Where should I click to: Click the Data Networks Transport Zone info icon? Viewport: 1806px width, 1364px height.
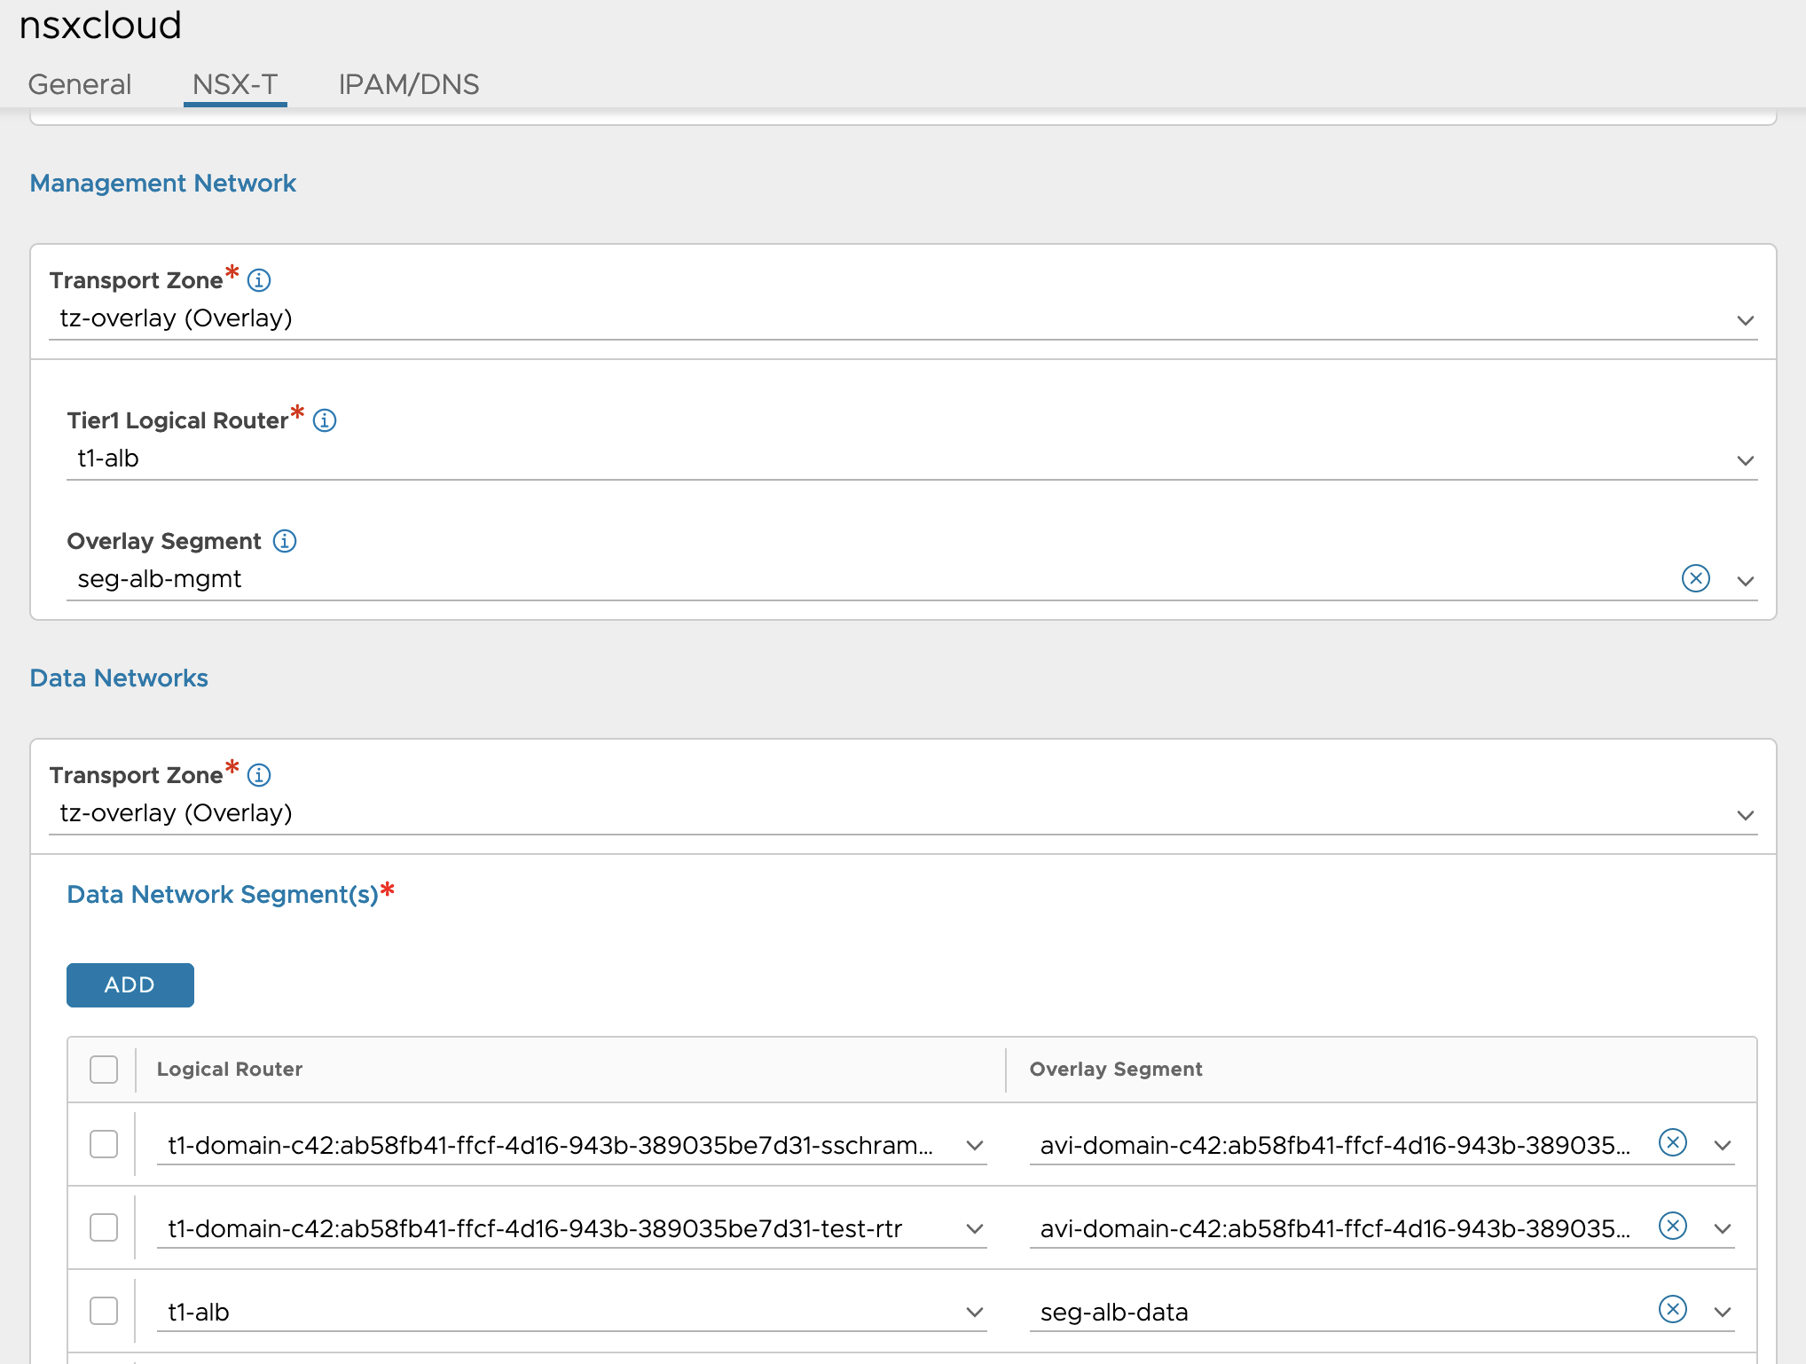258,775
